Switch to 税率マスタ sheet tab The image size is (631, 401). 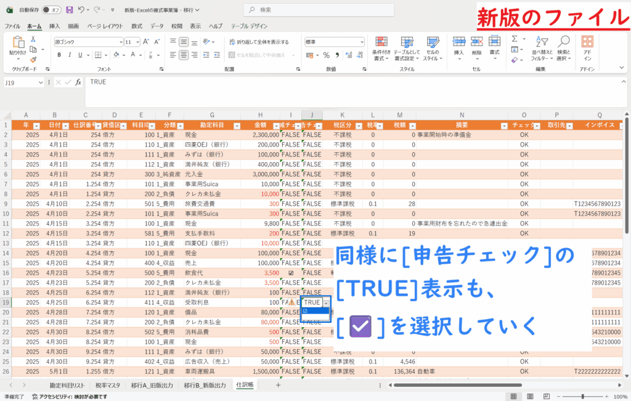point(108,385)
